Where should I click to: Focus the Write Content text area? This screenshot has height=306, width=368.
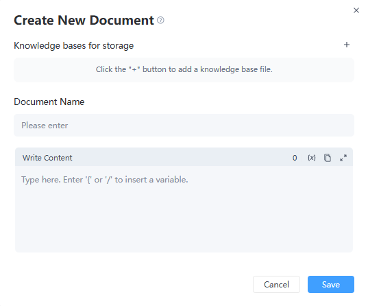click(x=184, y=209)
